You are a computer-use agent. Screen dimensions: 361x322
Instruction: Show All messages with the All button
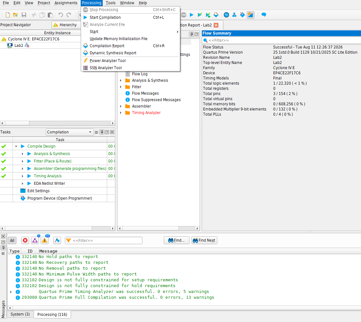point(12,241)
